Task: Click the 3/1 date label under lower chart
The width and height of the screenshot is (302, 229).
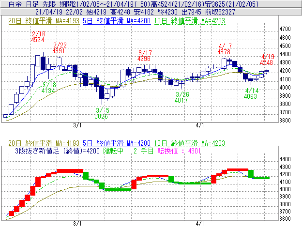Action: 77,224
